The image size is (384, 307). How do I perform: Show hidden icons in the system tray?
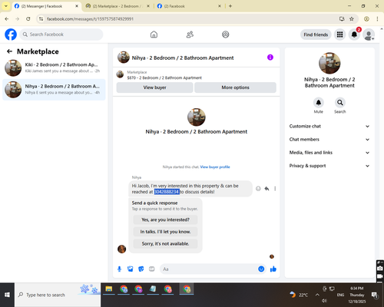coord(317,295)
